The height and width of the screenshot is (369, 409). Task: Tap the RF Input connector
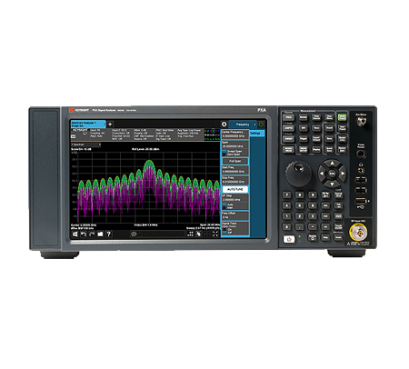pyautogui.click(x=358, y=233)
